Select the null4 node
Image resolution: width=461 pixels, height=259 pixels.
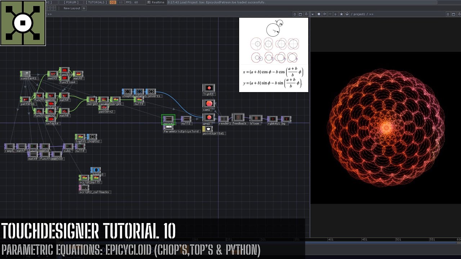[x=80, y=146]
